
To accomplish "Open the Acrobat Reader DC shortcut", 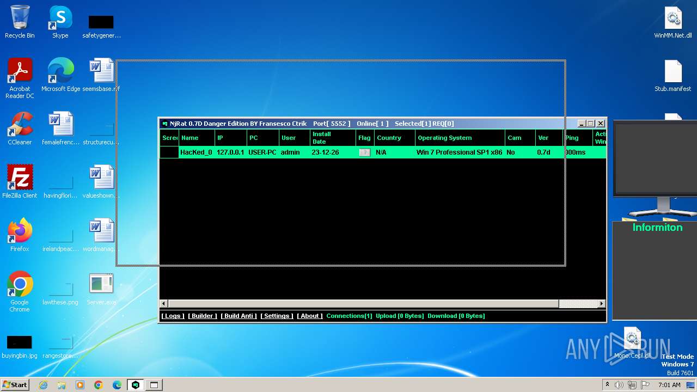I will click(20, 78).
